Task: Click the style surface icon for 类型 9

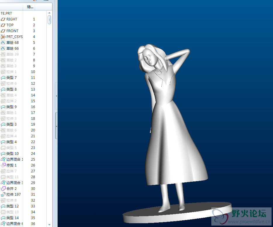Action: click(3, 107)
